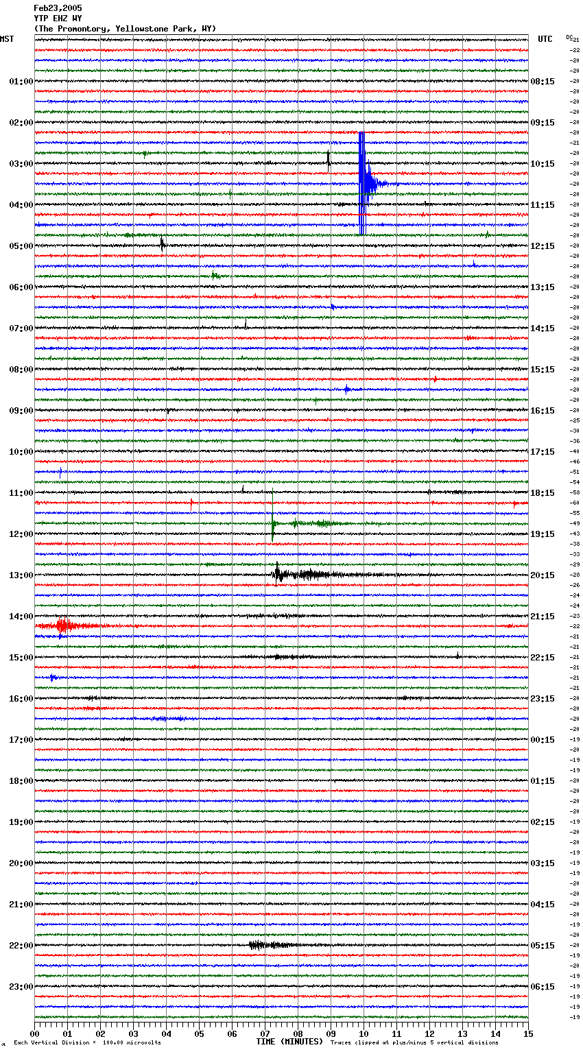The image size is (583, 1052).
Task: Click the 07:00 MST time label
Action: (21, 328)
